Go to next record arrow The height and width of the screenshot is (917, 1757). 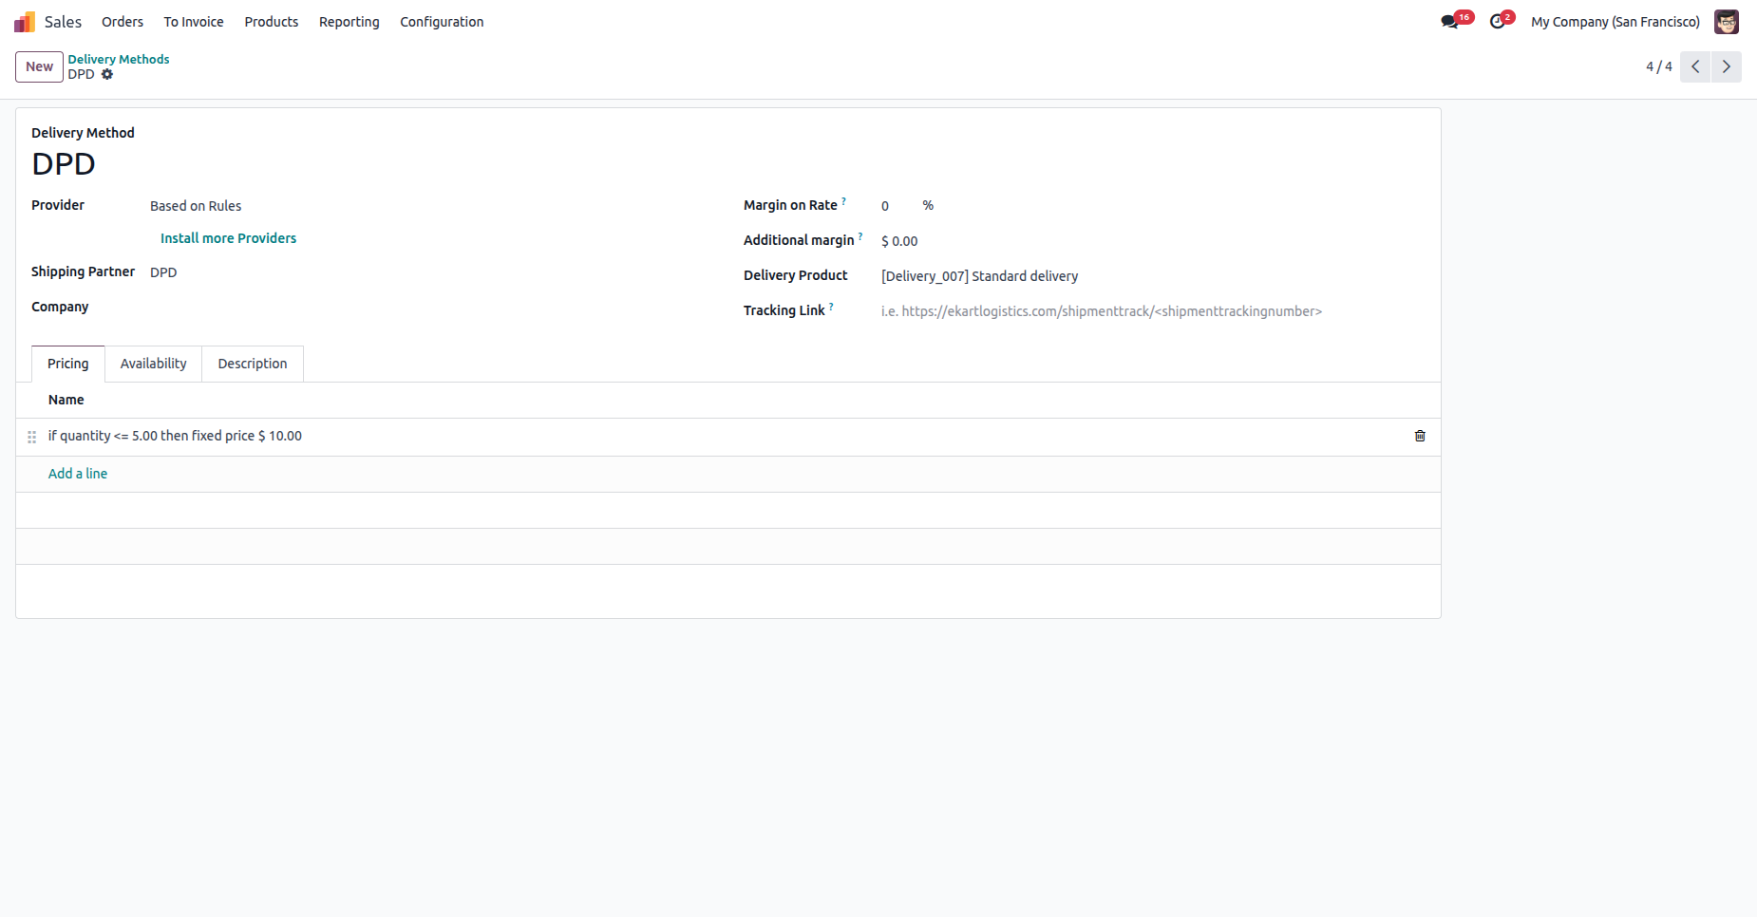(x=1727, y=66)
